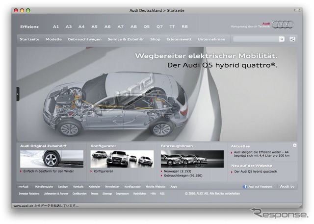Select the Q7 model tab

click(159, 26)
